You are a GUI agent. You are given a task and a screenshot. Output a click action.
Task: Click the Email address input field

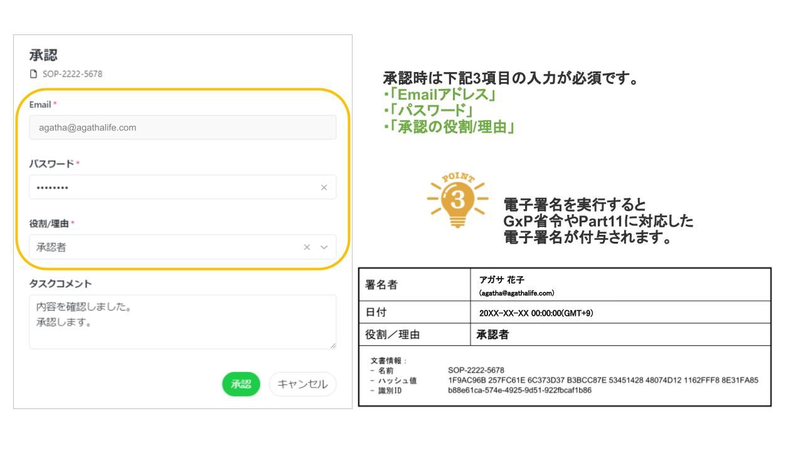(x=182, y=128)
